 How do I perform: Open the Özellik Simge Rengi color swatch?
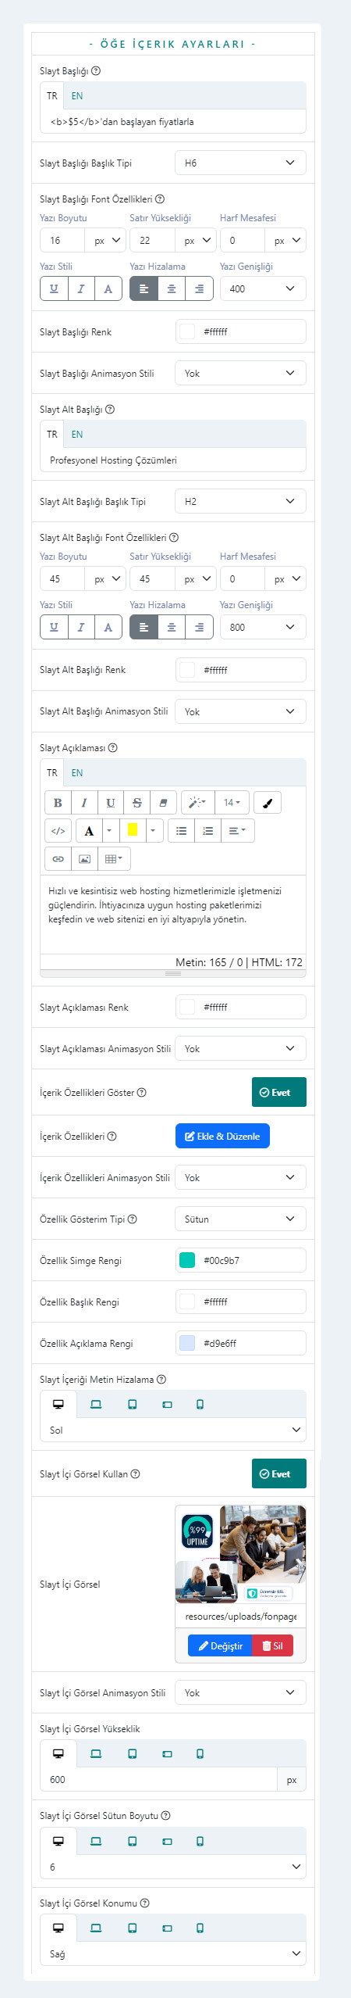tap(187, 1260)
